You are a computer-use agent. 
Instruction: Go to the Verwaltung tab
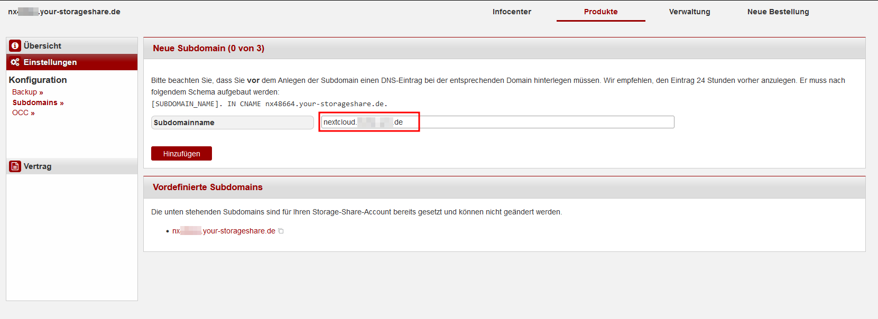tap(689, 12)
